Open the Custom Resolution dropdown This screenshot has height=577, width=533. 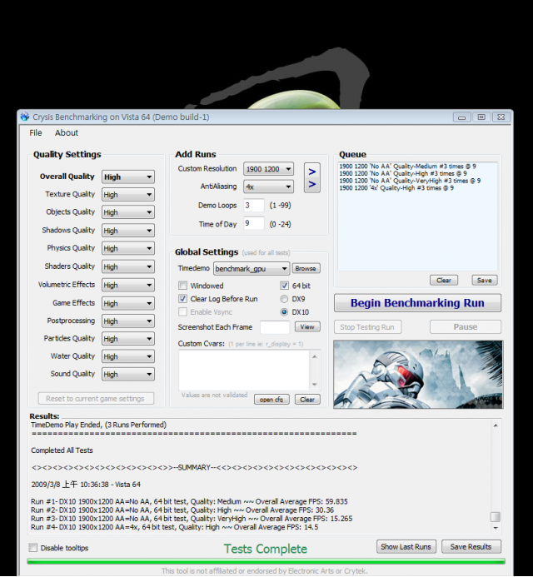pos(268,169)
